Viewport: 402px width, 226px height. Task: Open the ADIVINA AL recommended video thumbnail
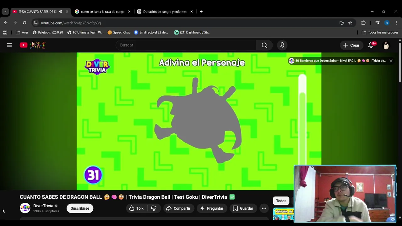(283, 214)
